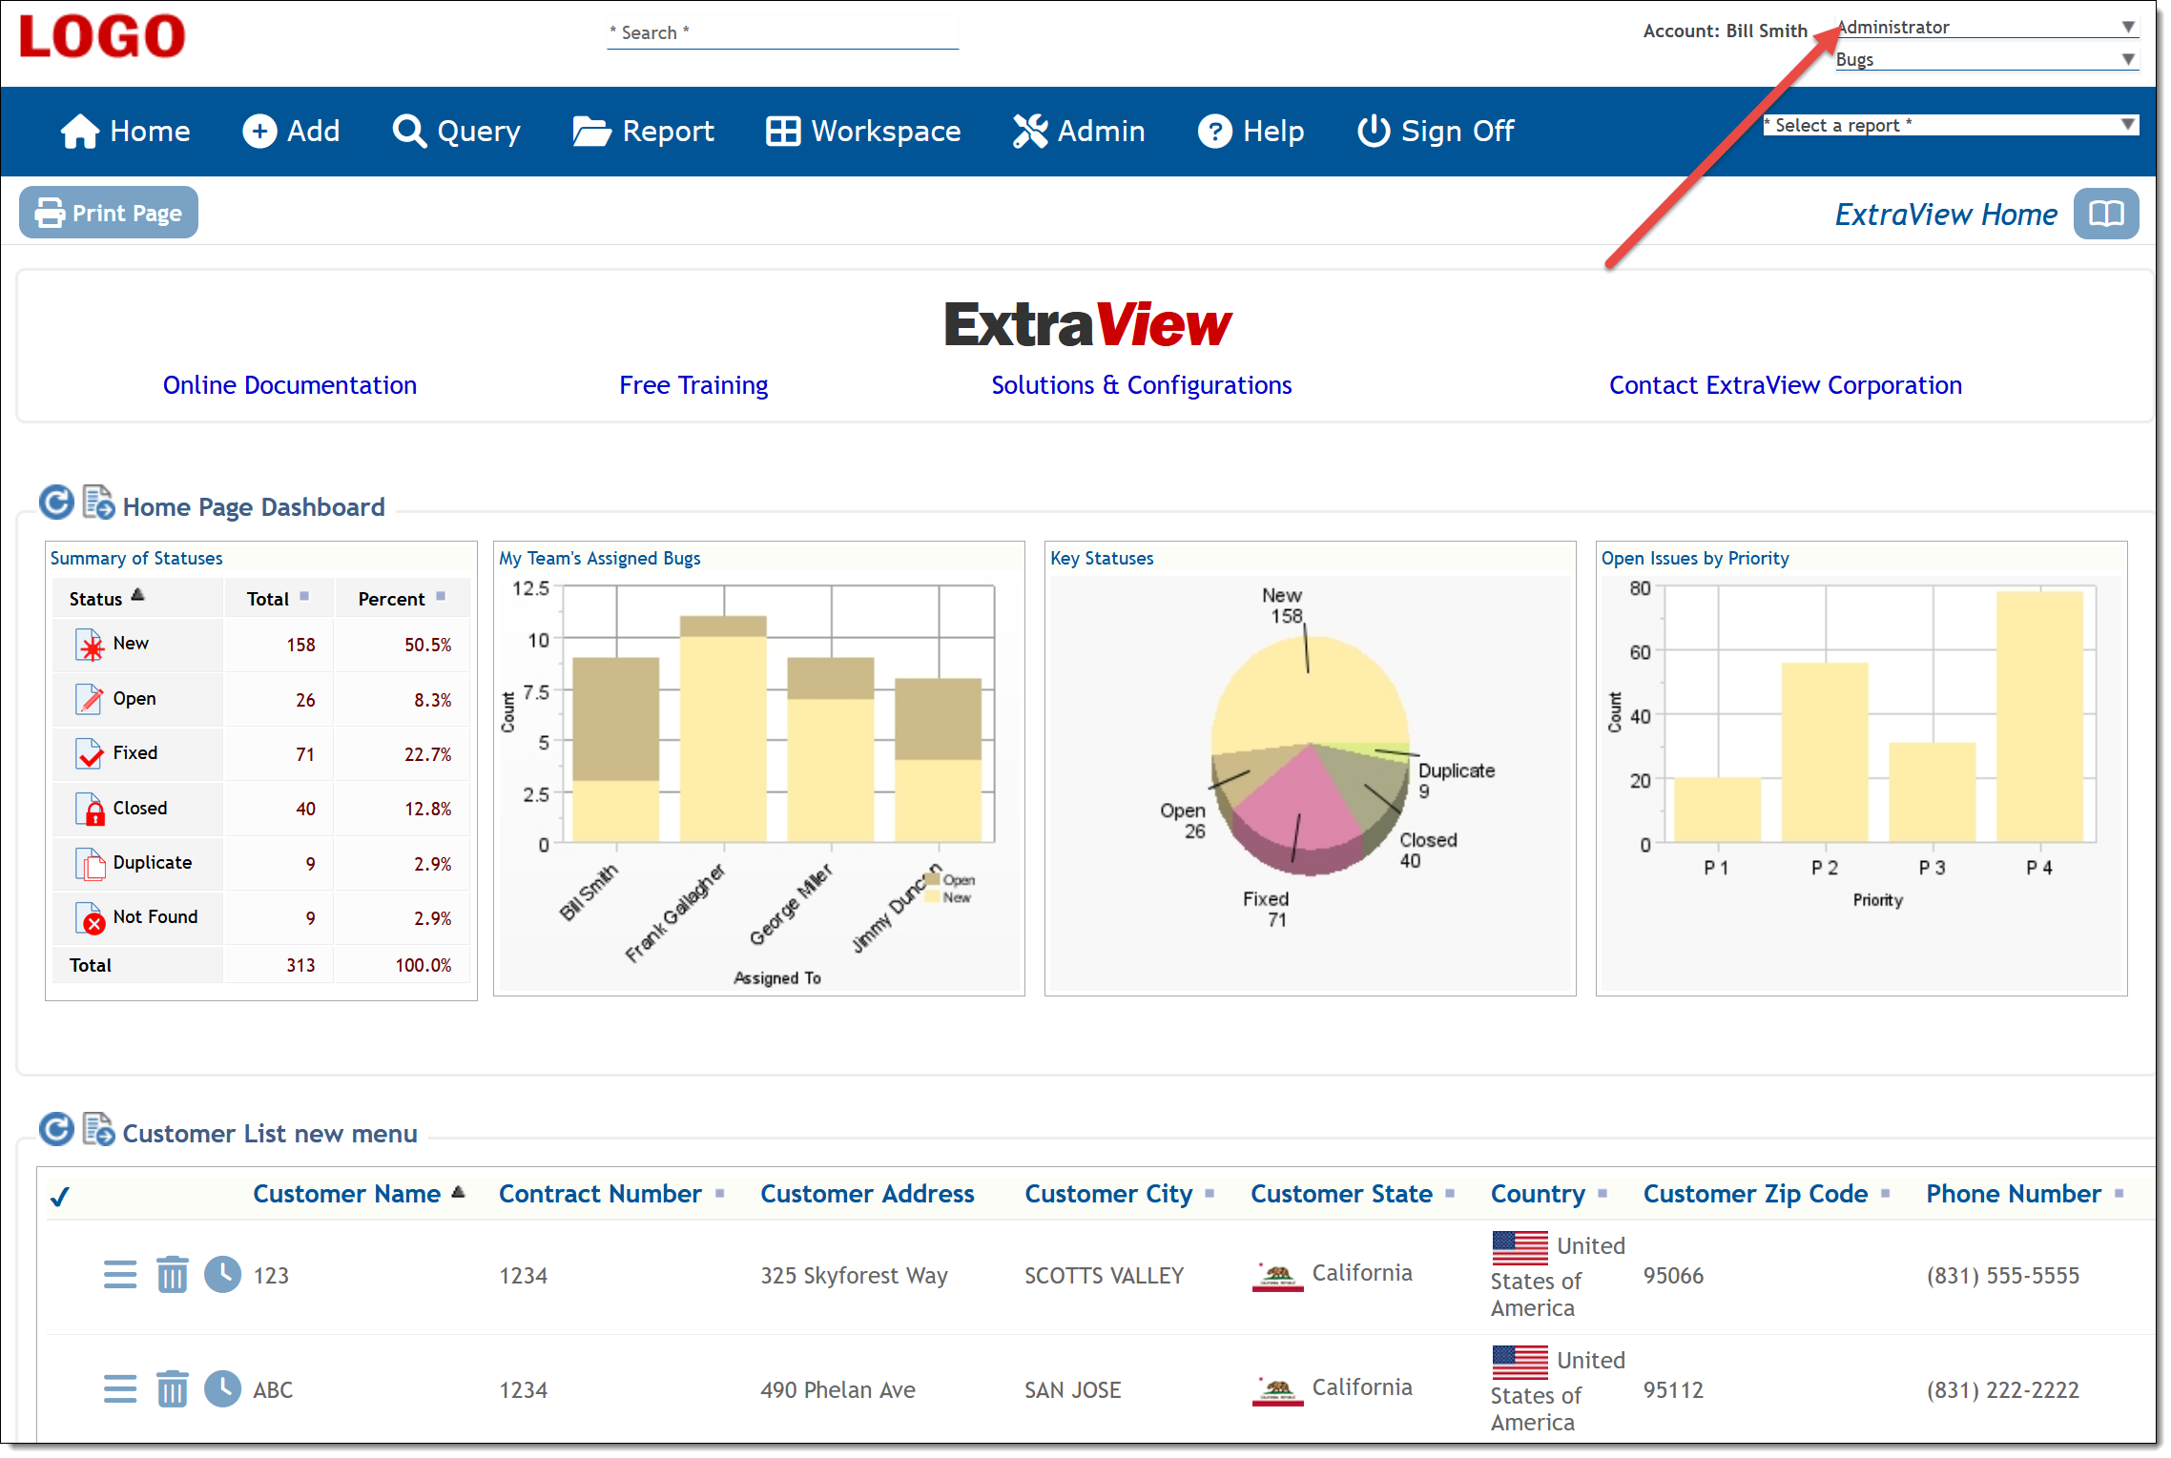Open the report editor icon beside Home Page Dashboard
This screenshot has width=2171, height=1458.
pos(98,503)
